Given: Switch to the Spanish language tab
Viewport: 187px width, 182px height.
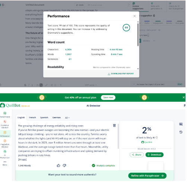Looking at the screenshot, I should (44, 117).
